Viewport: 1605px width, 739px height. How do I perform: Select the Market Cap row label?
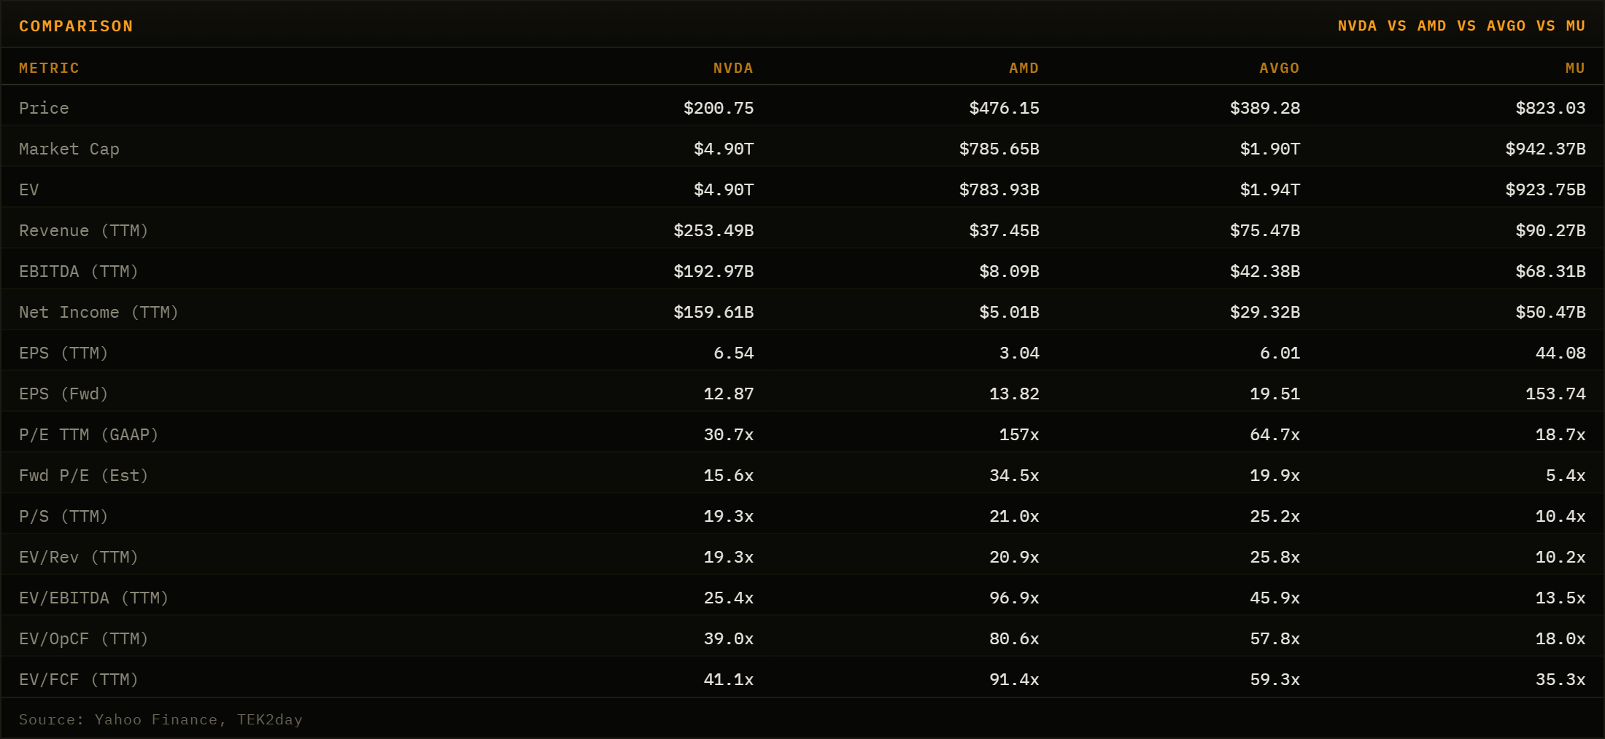(69, 149)
